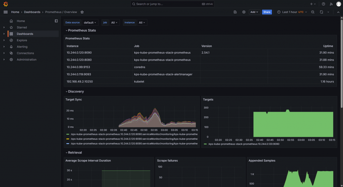Open the job All dropdown
Viewport: 343px width, 187px height.
(x=115, y=22)
